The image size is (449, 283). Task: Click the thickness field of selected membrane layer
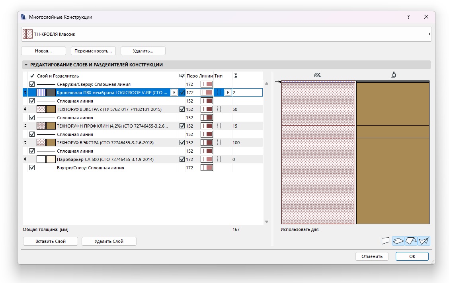[247, 93]
